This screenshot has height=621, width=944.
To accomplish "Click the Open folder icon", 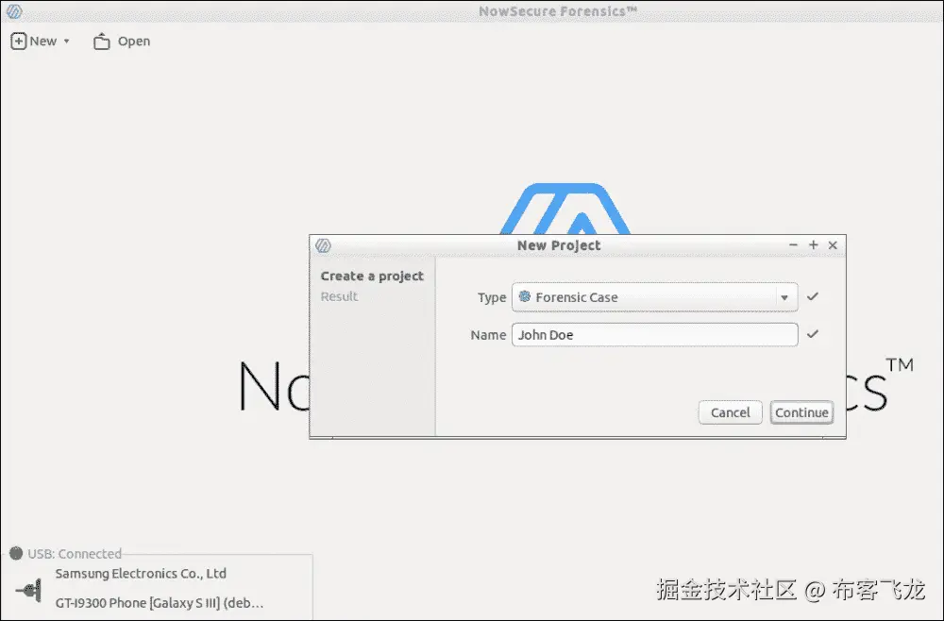I will 102,41.
